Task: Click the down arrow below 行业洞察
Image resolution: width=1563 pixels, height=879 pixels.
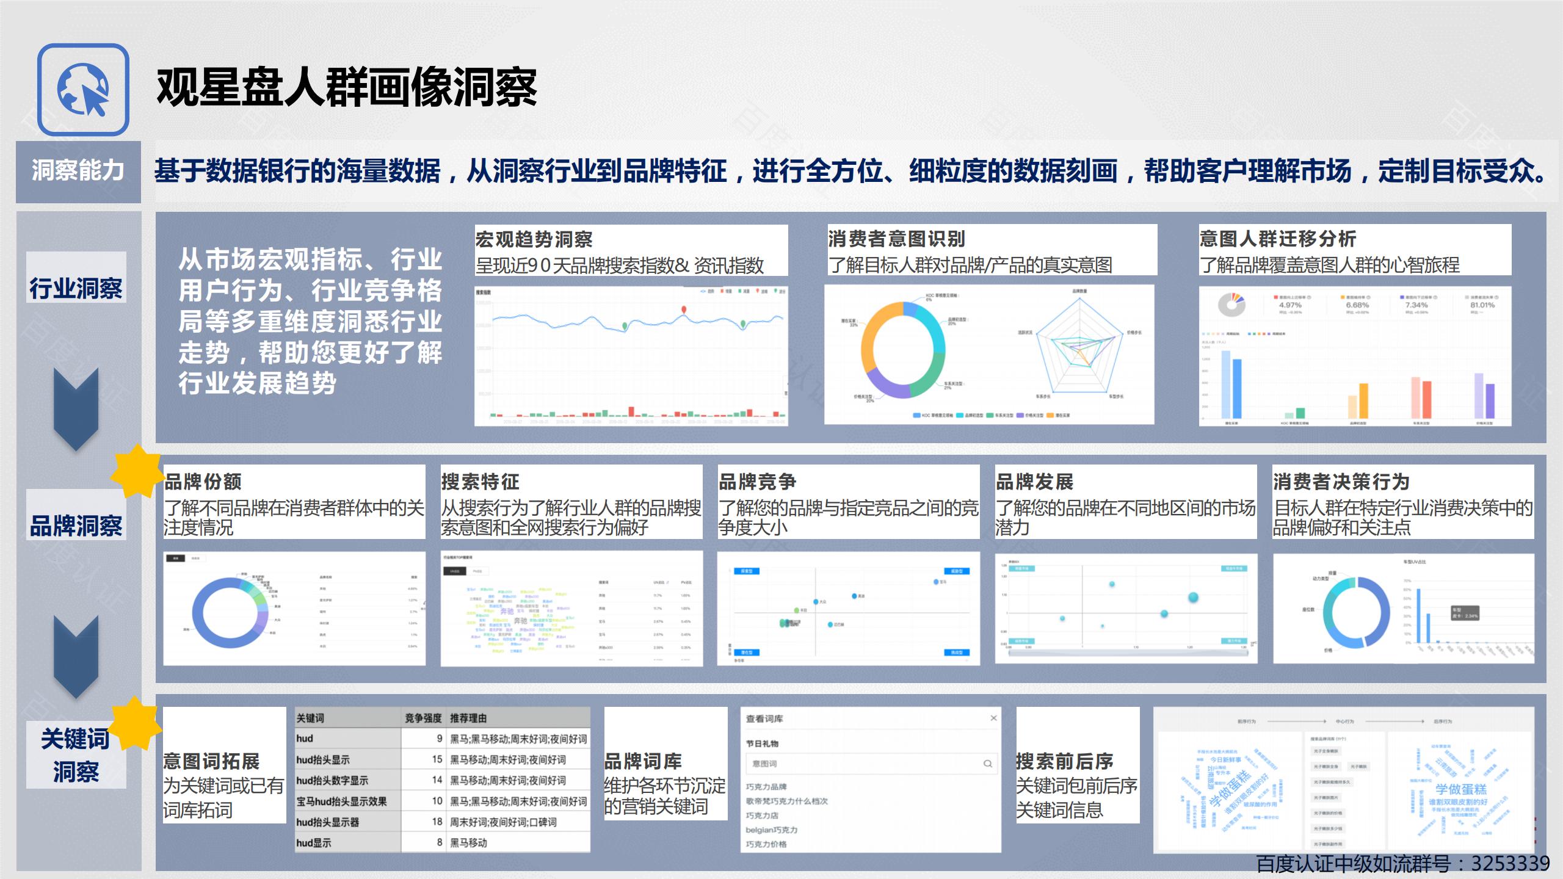Action: click(76, 410)
